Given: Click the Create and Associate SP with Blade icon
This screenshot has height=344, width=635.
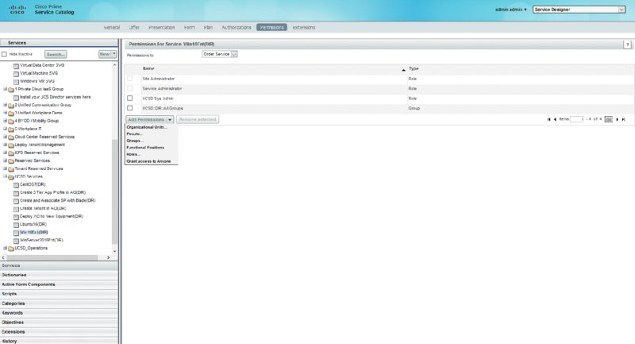Looking at the screenshot, I should [x=16, y=201].
